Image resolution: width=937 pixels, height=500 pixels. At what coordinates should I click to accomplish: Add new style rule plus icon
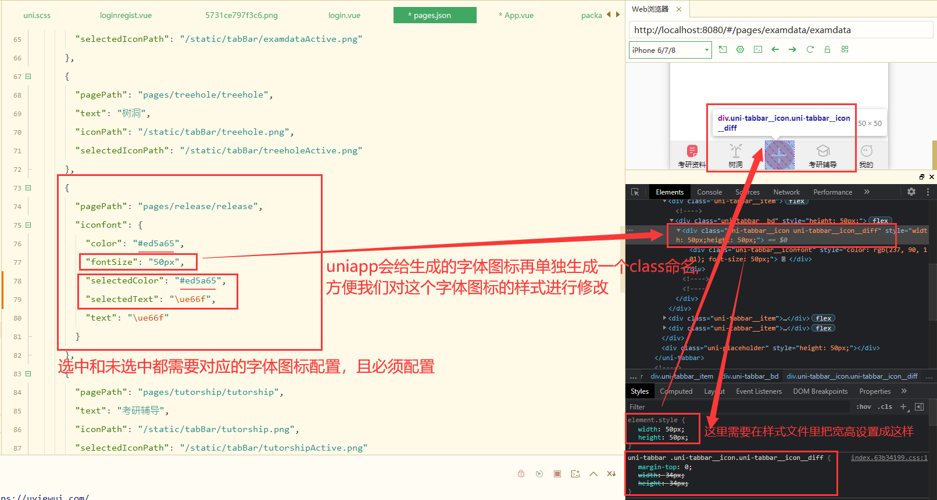[x=903, y=407]
